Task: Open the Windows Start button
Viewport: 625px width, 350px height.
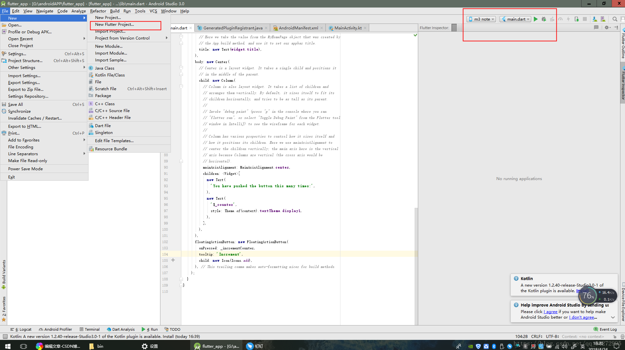Action: 8,346
